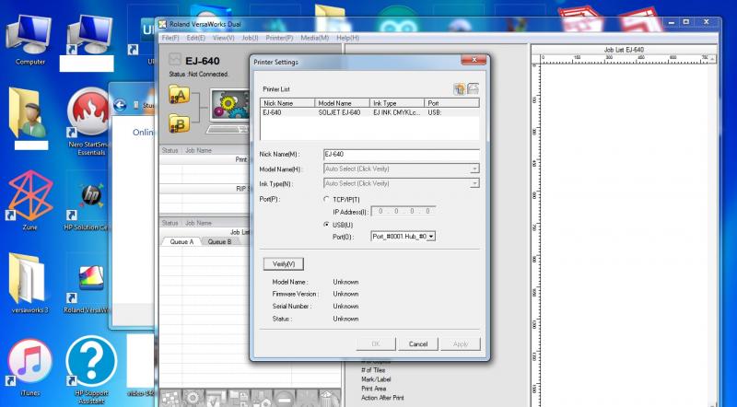Image resolution: width=737 pixels, height=407 pixels.
Task: Select the USB port radio button
Action: point(327,225)
